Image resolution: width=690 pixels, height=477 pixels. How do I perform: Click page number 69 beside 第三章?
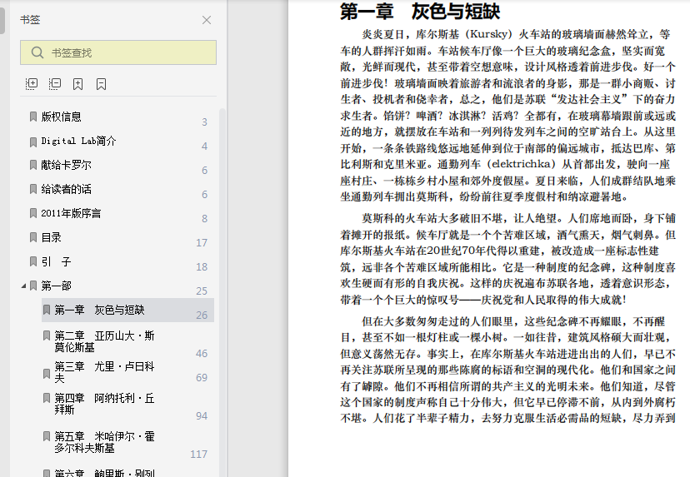click(x=202, y=378)
